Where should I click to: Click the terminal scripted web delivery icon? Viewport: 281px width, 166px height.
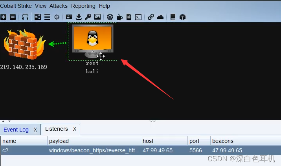tap(138, 17)
